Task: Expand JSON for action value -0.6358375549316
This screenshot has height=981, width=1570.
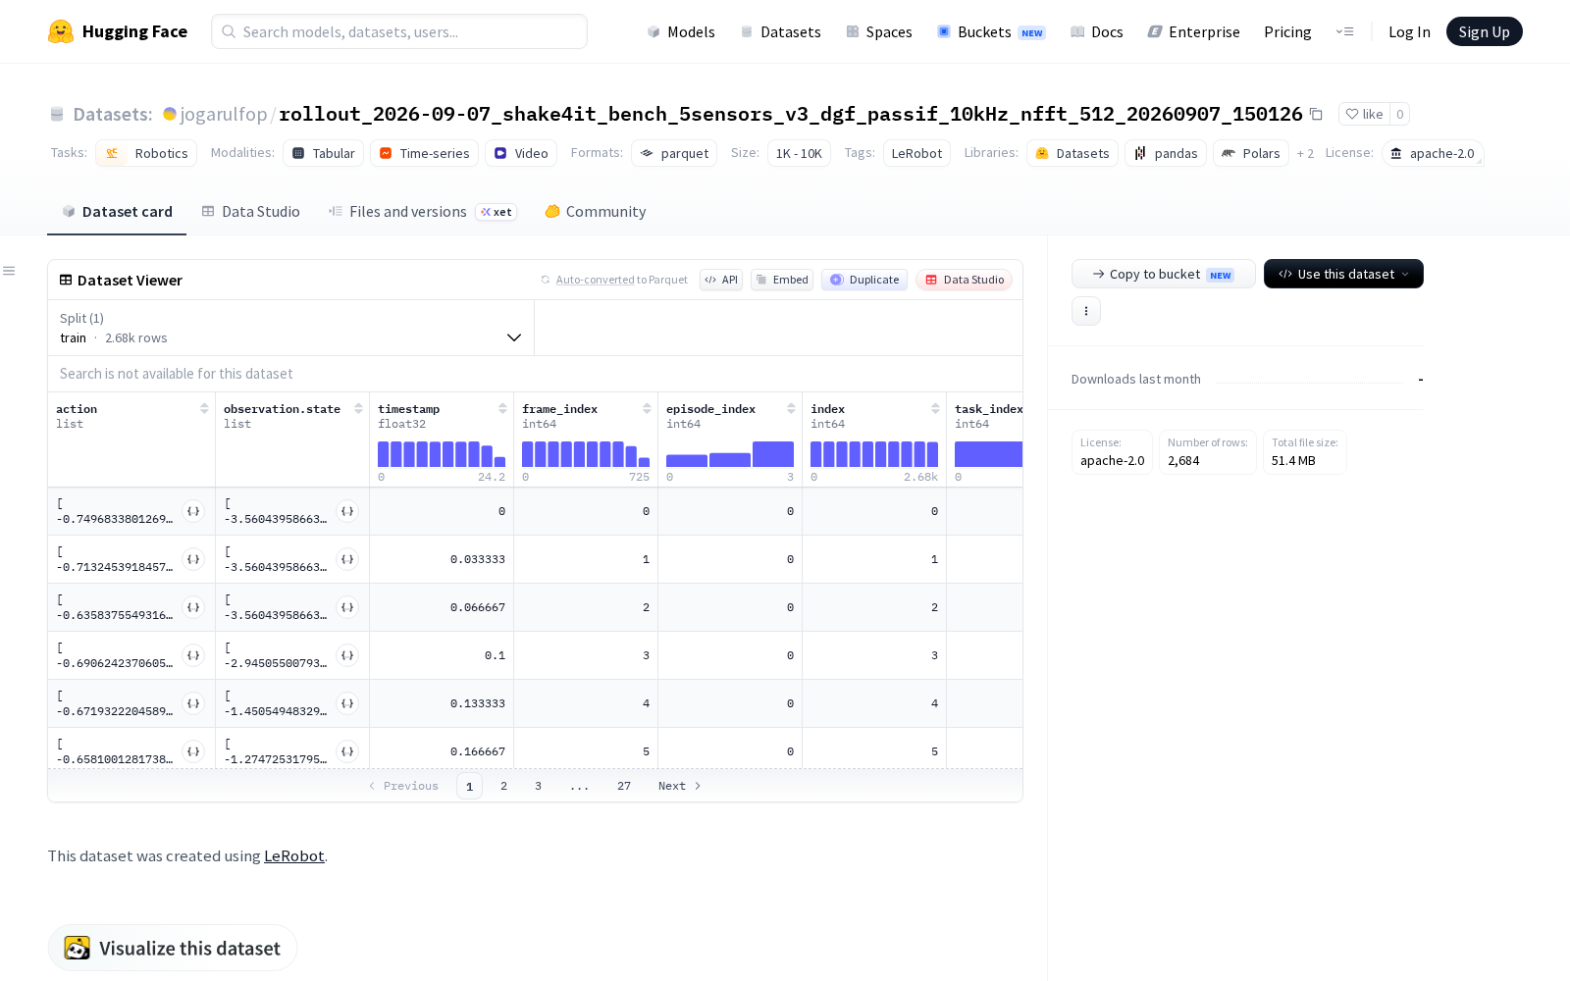Action: click(193, 607)
